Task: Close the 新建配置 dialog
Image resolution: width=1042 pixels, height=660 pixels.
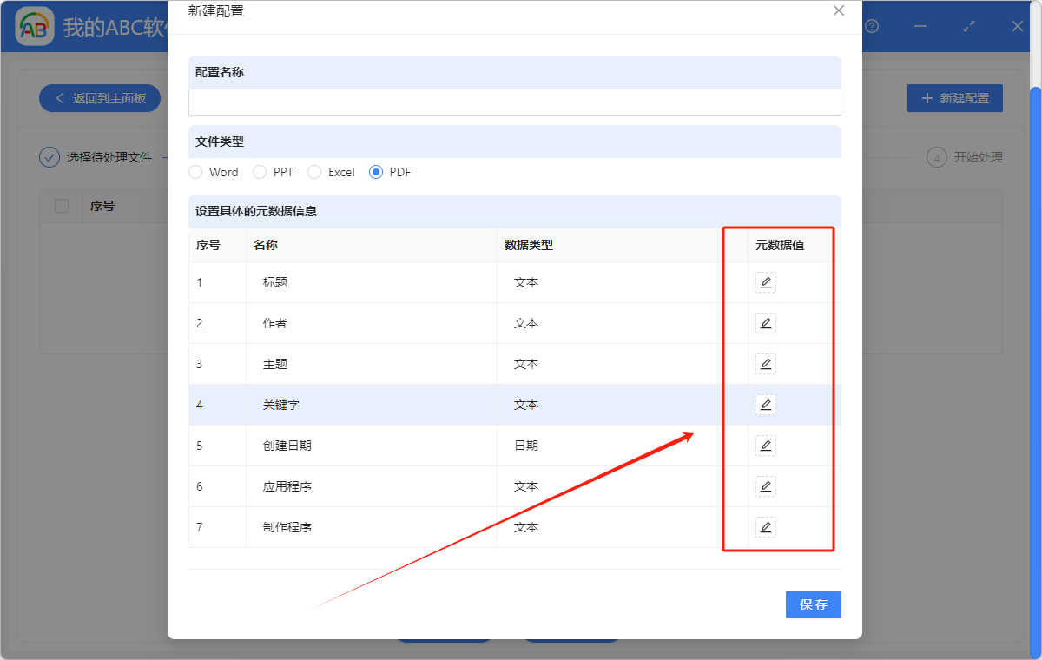Action: (x=838, y=11)
